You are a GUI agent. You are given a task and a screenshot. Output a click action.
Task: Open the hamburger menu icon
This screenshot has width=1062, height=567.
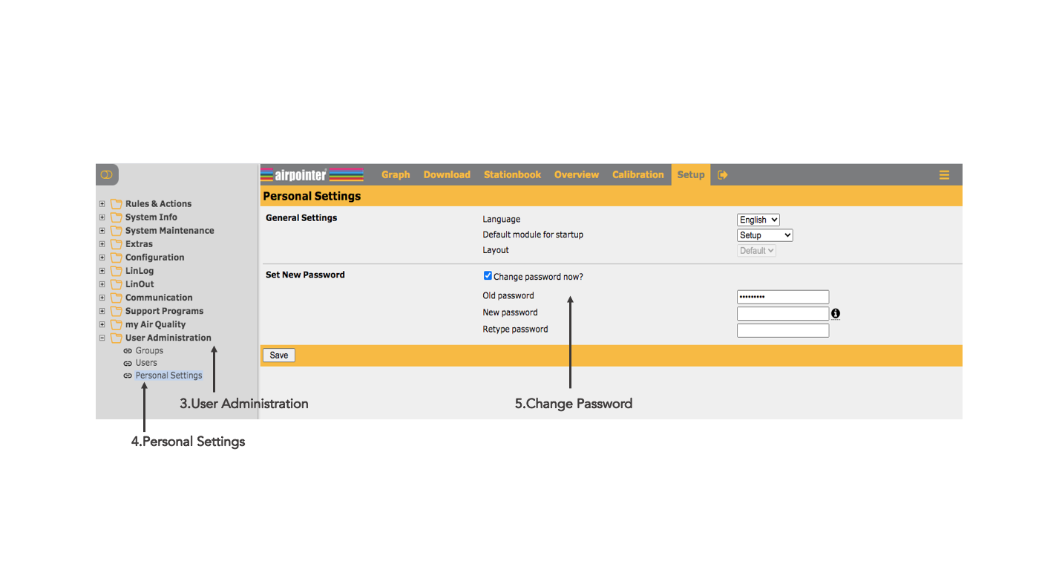(x=944, y=175)
